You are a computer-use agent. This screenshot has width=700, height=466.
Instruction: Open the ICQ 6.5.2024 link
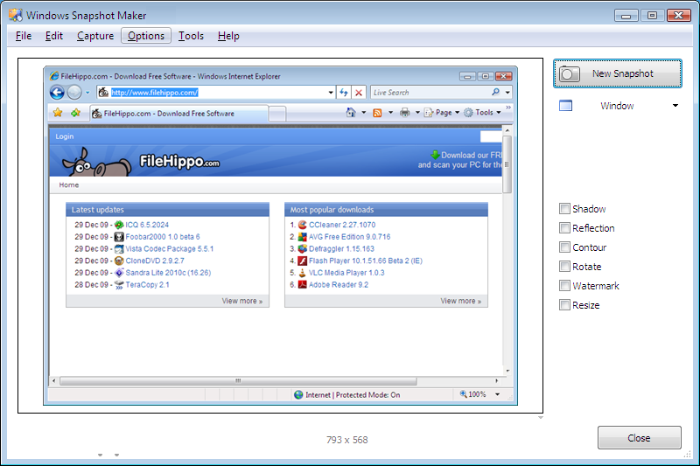tap(147, 225)
